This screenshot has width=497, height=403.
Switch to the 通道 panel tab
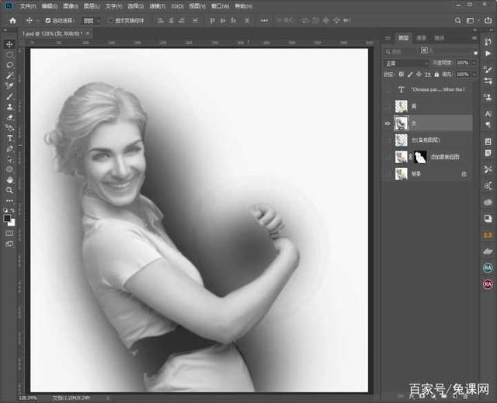click(422, 37)
